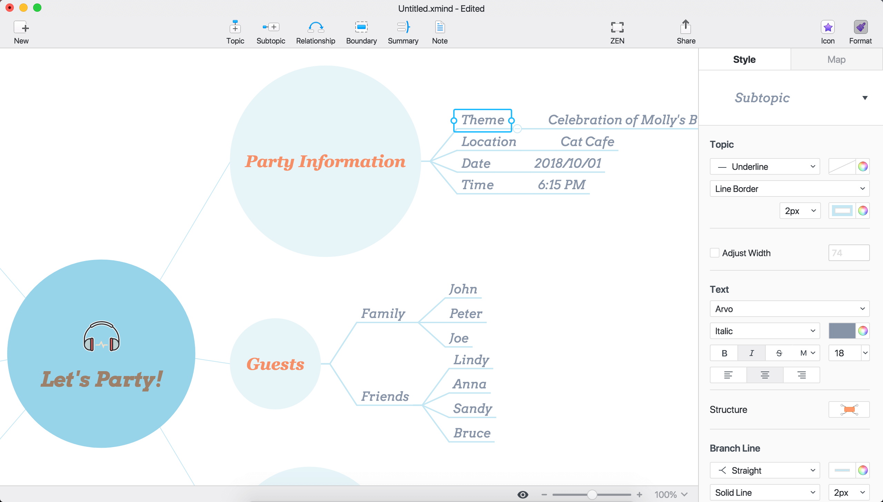Select the John subtopic

pos(463,289)
